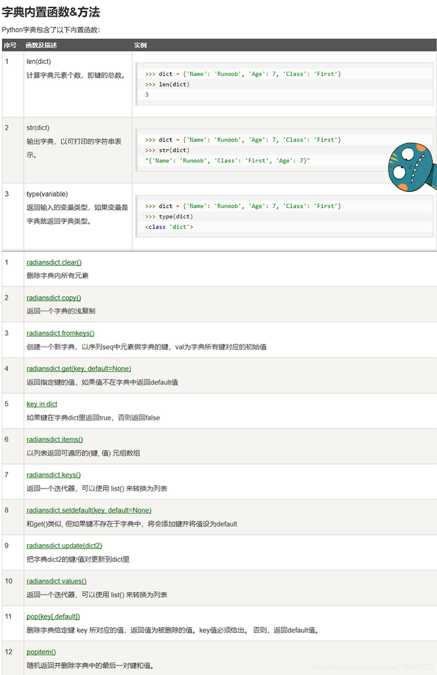Open the radiansdict.update(dict2) link
This screenshot has height=675, width=437.
[x=64, y=545]
